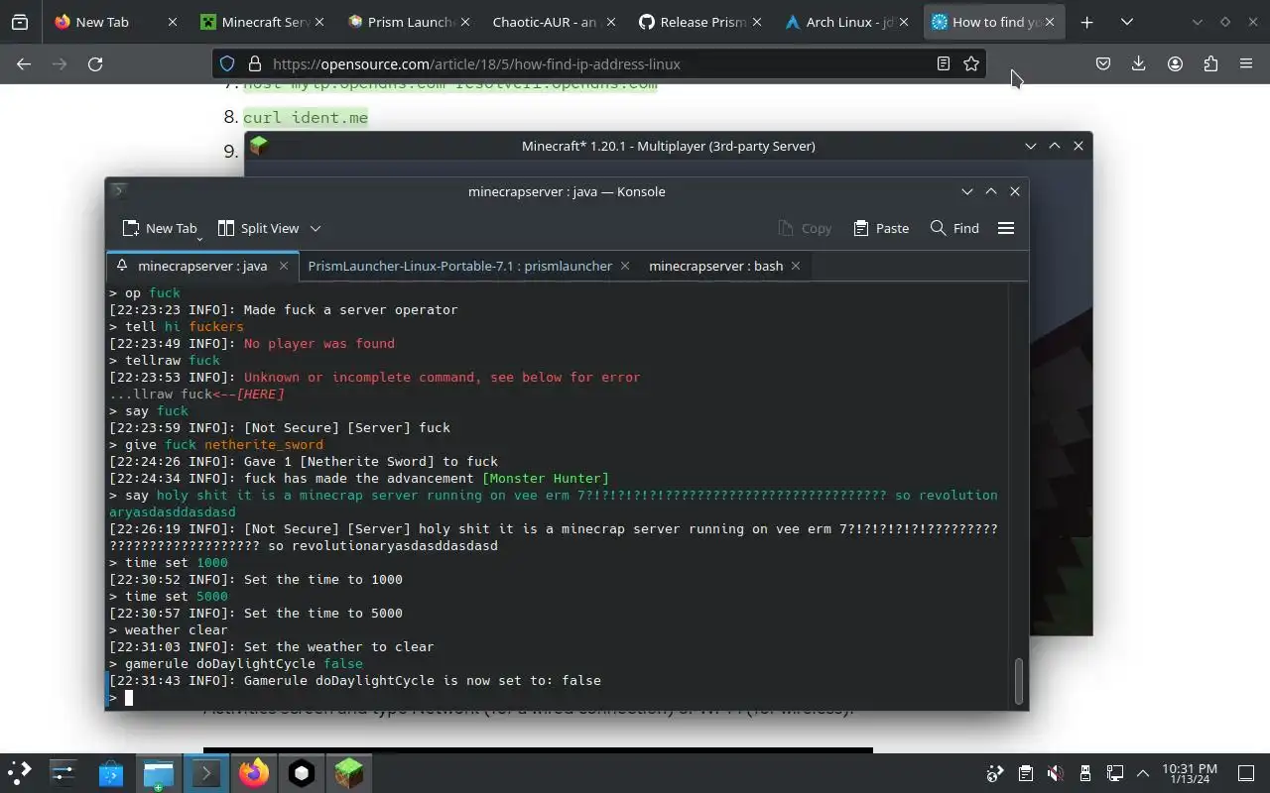
Task: Open Discover store from the taskbar
Action: pyautogui.click(x=111, y=772)
